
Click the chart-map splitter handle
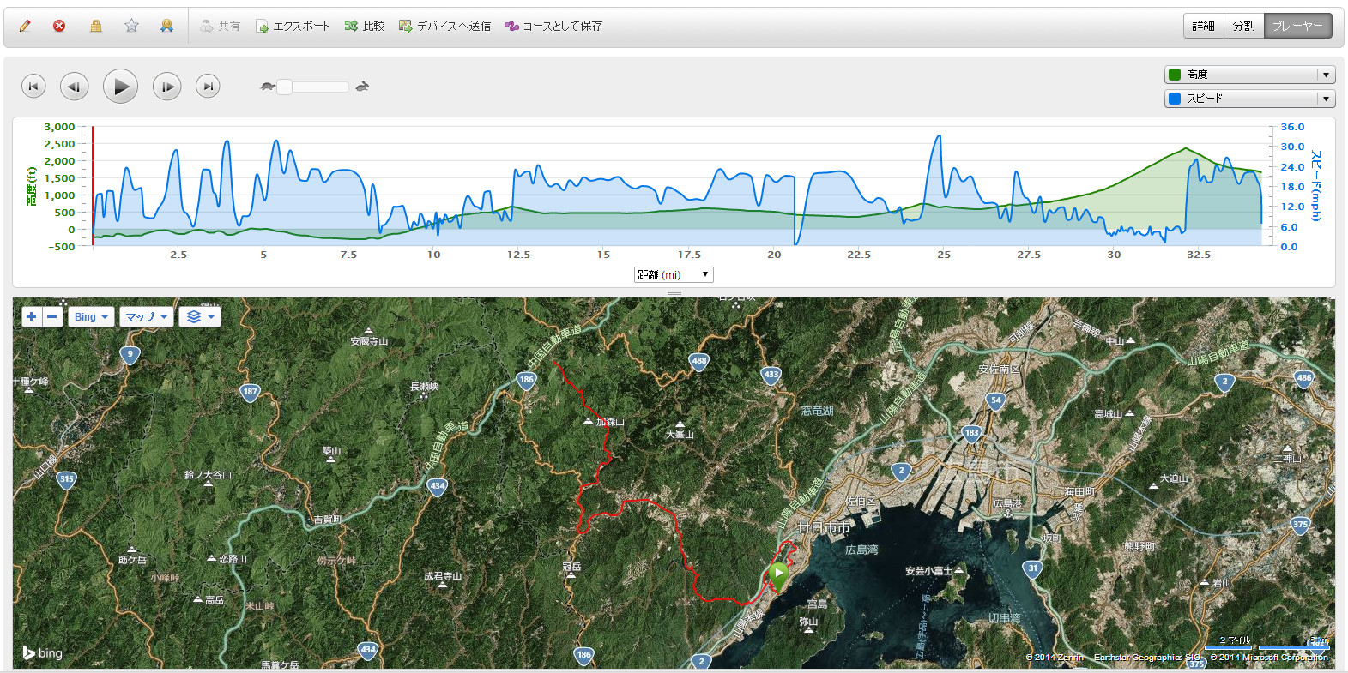[674, 292]
